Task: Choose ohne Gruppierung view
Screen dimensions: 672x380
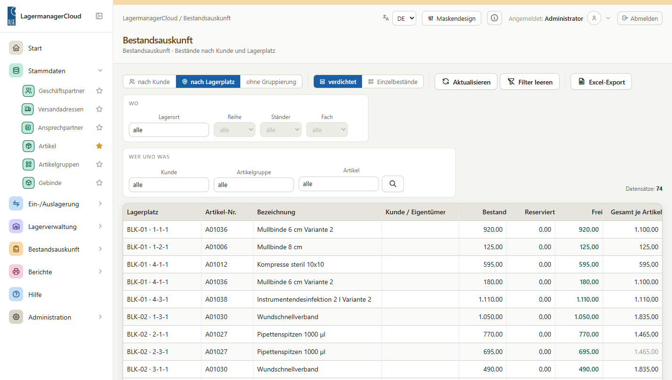Action: [271, 82]
